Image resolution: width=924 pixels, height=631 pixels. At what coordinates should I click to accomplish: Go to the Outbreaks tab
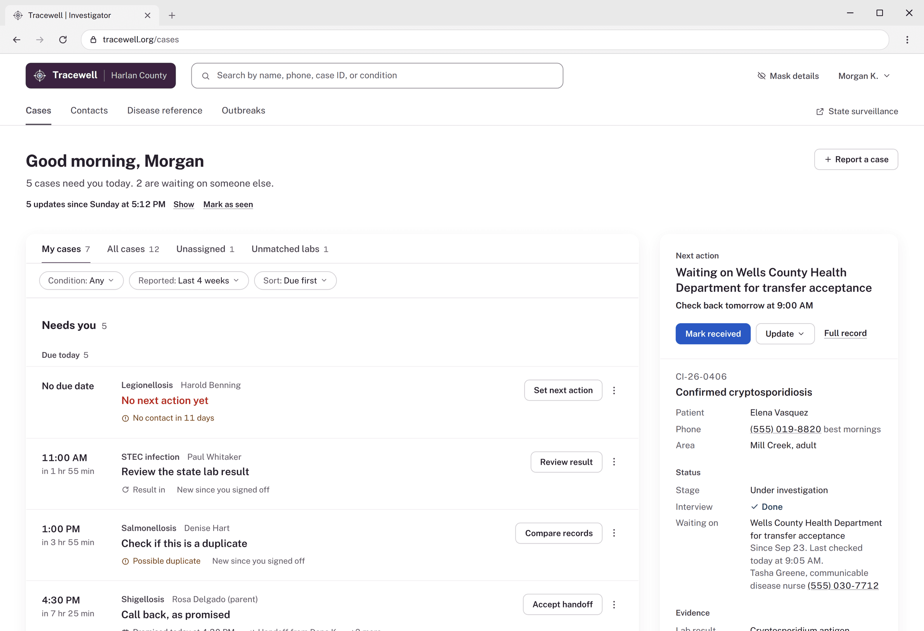click(243, 110)
